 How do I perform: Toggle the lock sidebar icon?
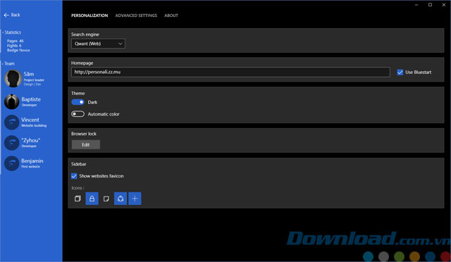[x=92, y=199]
